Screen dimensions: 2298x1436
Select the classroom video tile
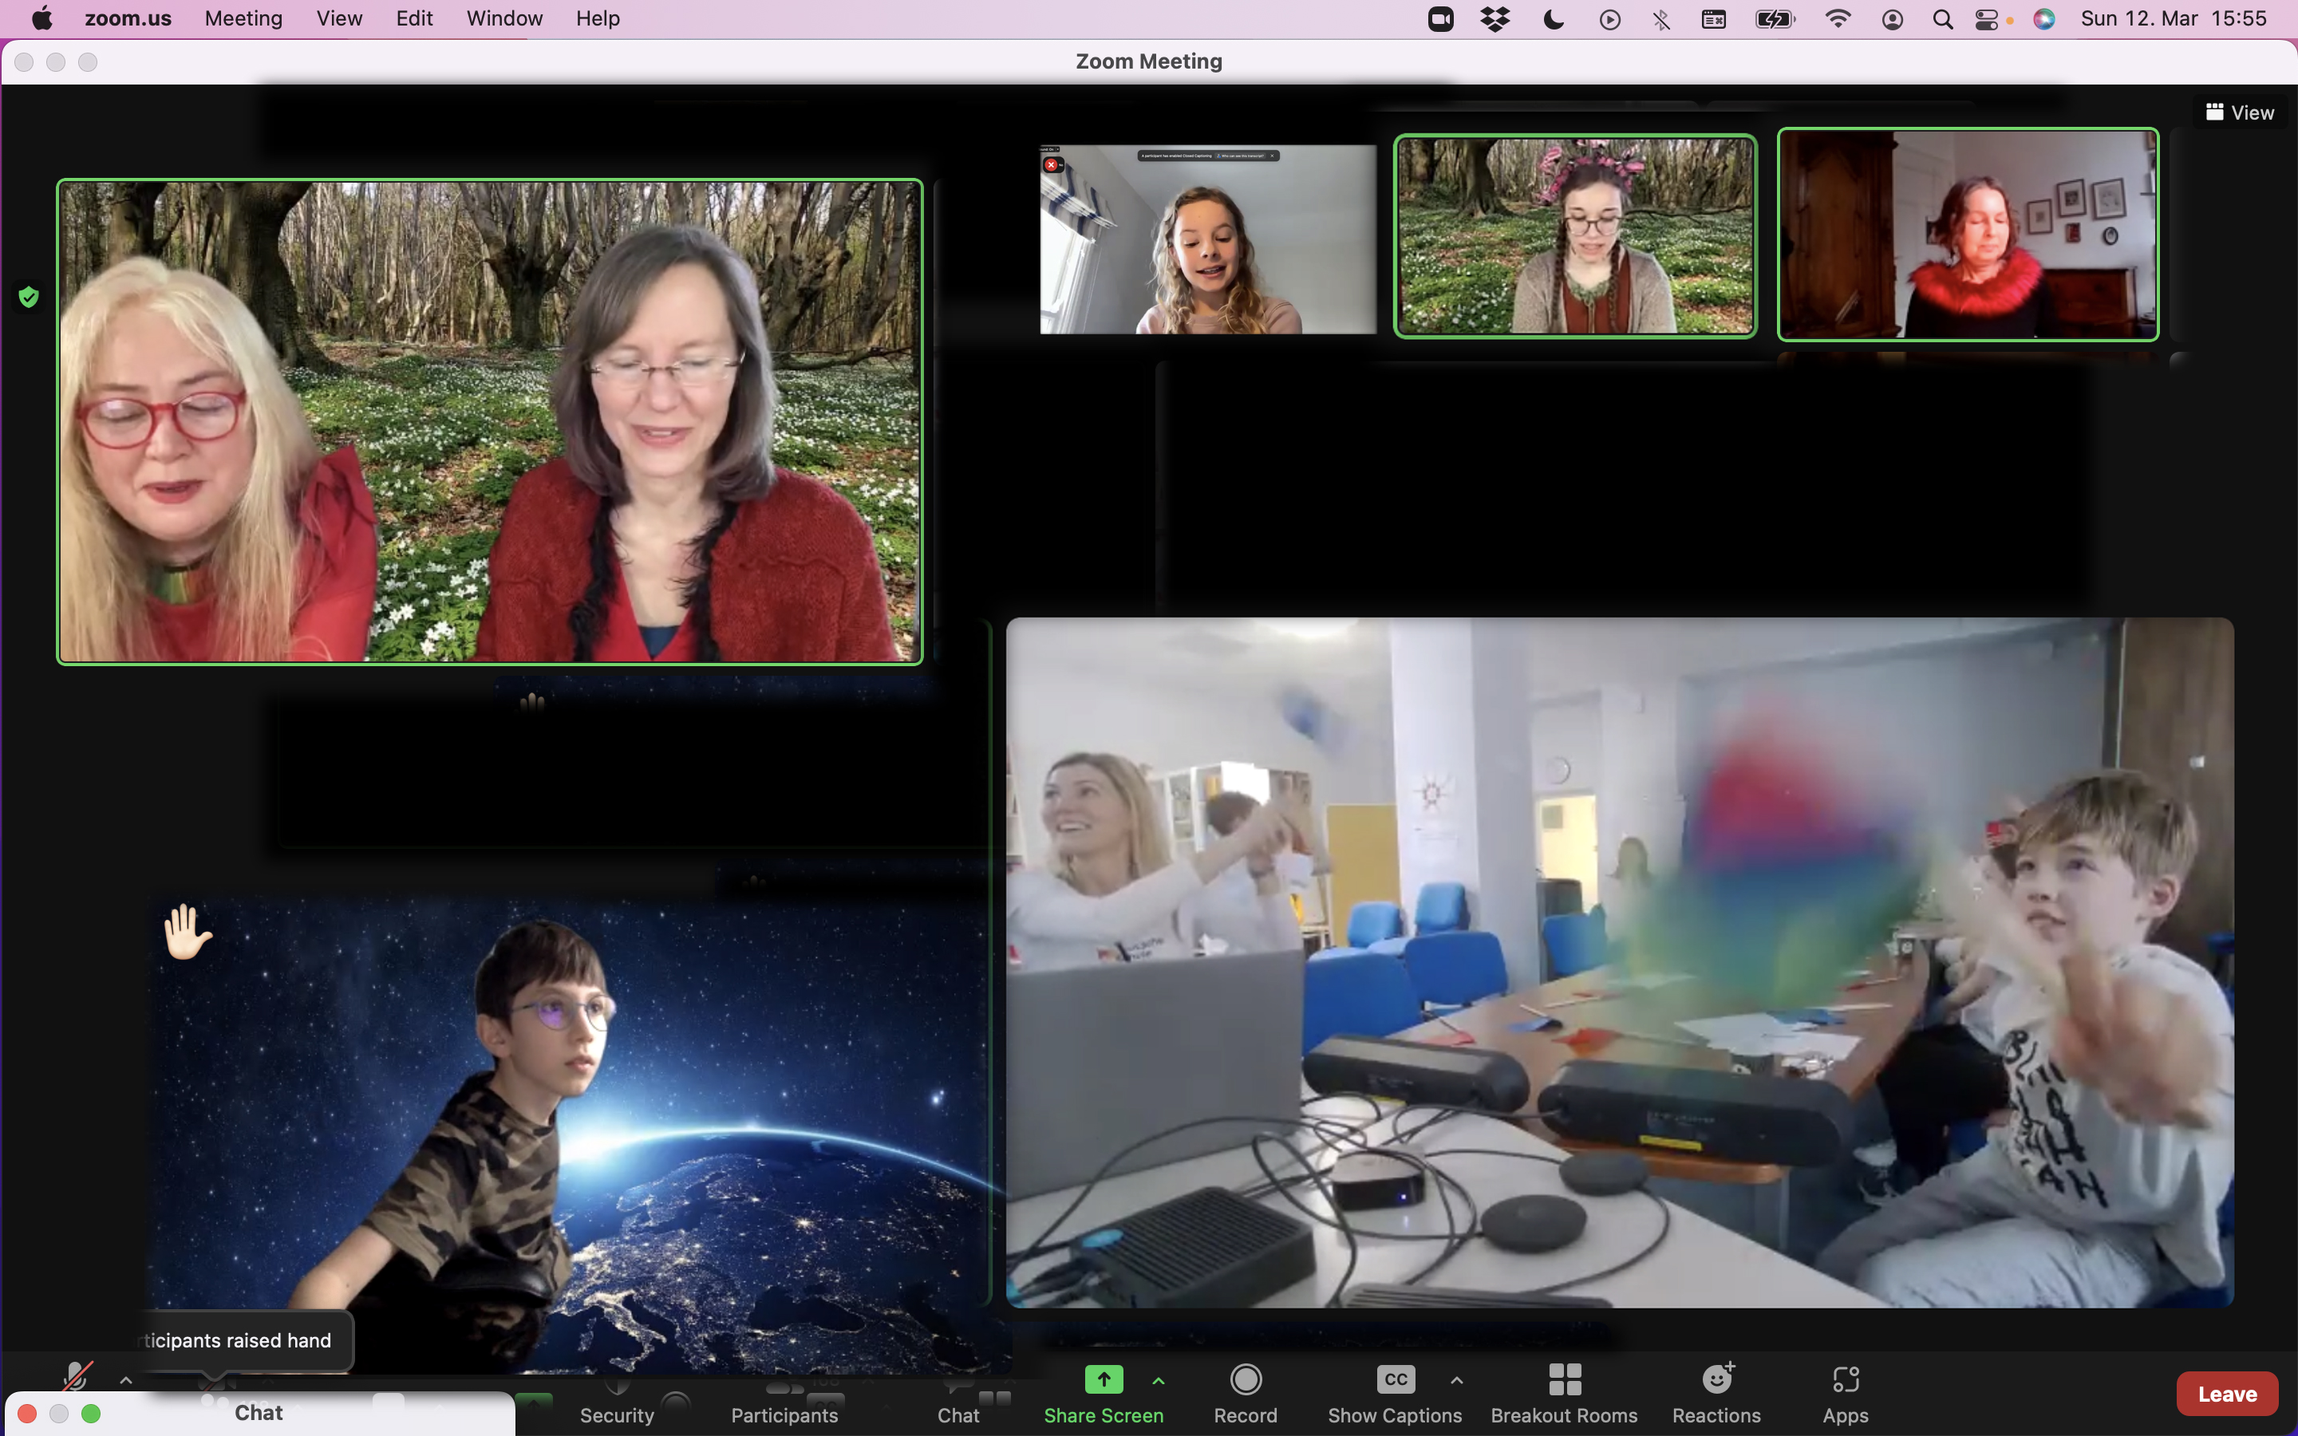tap(1620, 962)
